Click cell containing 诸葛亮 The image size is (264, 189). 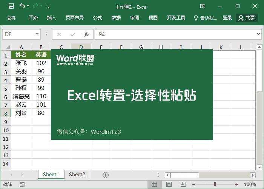coord(21,96)
